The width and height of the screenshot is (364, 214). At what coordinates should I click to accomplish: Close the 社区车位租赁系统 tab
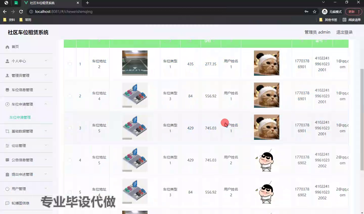[78, 3]
